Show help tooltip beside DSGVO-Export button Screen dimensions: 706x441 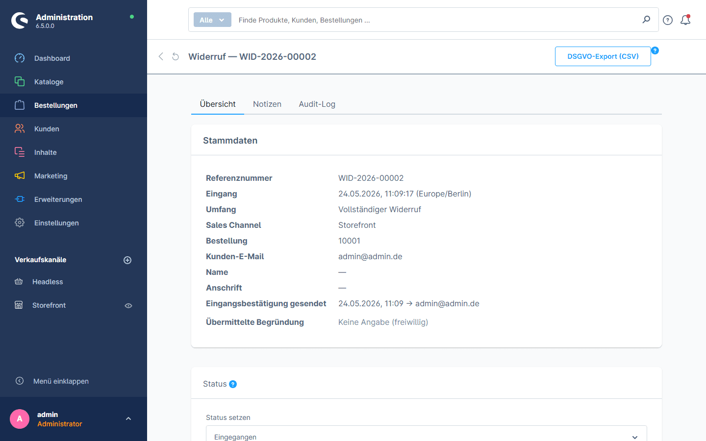(655, 50)
